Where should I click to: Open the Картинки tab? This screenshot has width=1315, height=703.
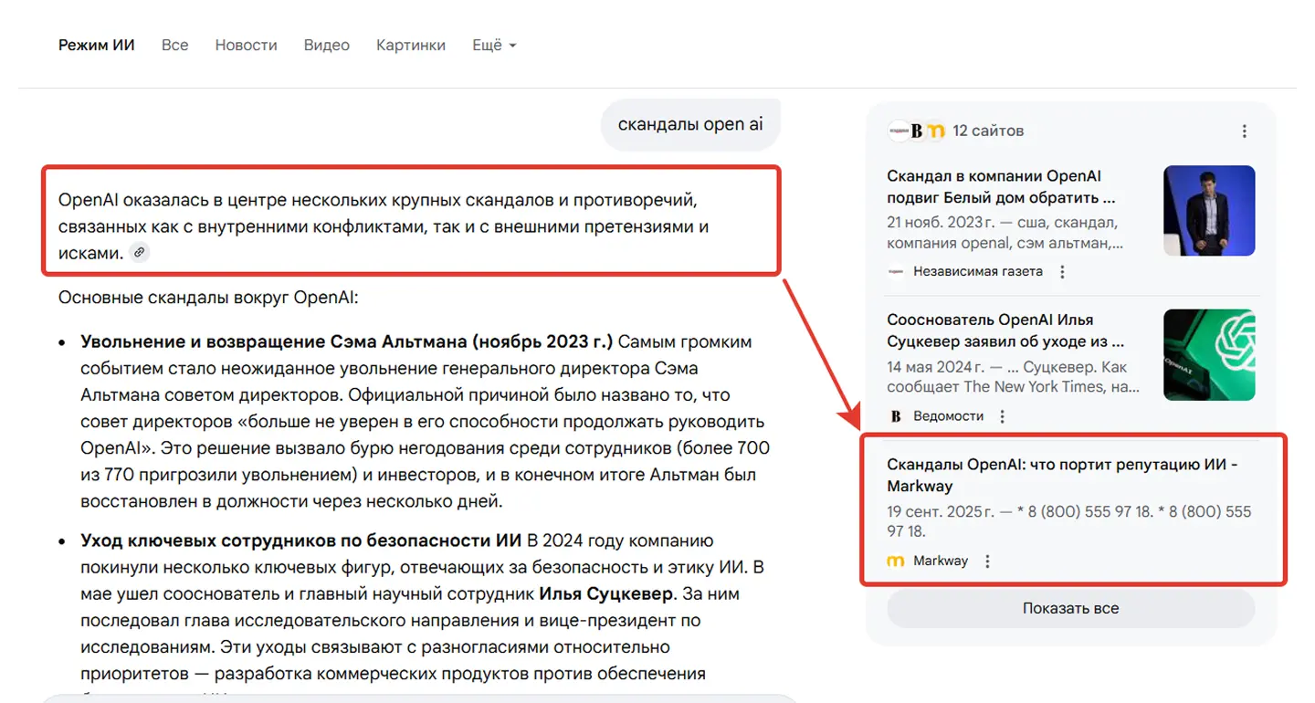pyautogui.click(x=411, y=45)
